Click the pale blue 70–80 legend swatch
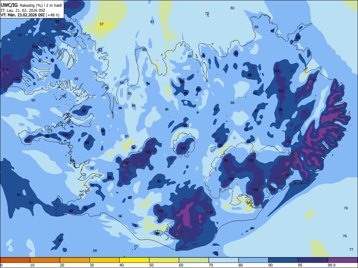 223,260
